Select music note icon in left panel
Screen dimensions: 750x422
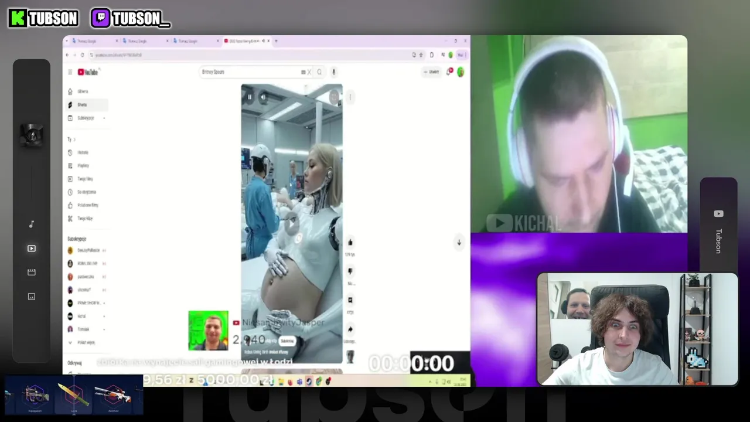pyautogui.click(x=32, y=224)
